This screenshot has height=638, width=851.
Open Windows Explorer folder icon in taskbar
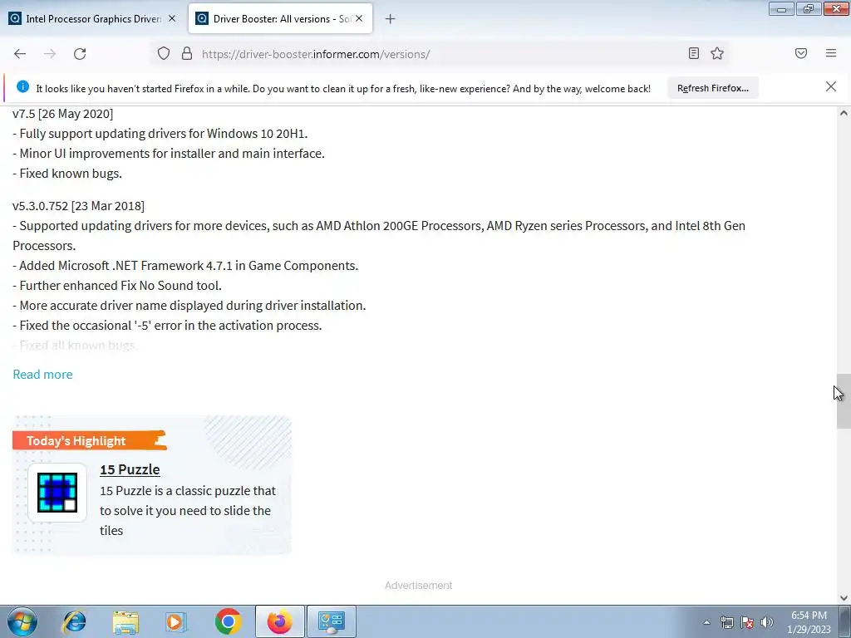pos(125,621)
